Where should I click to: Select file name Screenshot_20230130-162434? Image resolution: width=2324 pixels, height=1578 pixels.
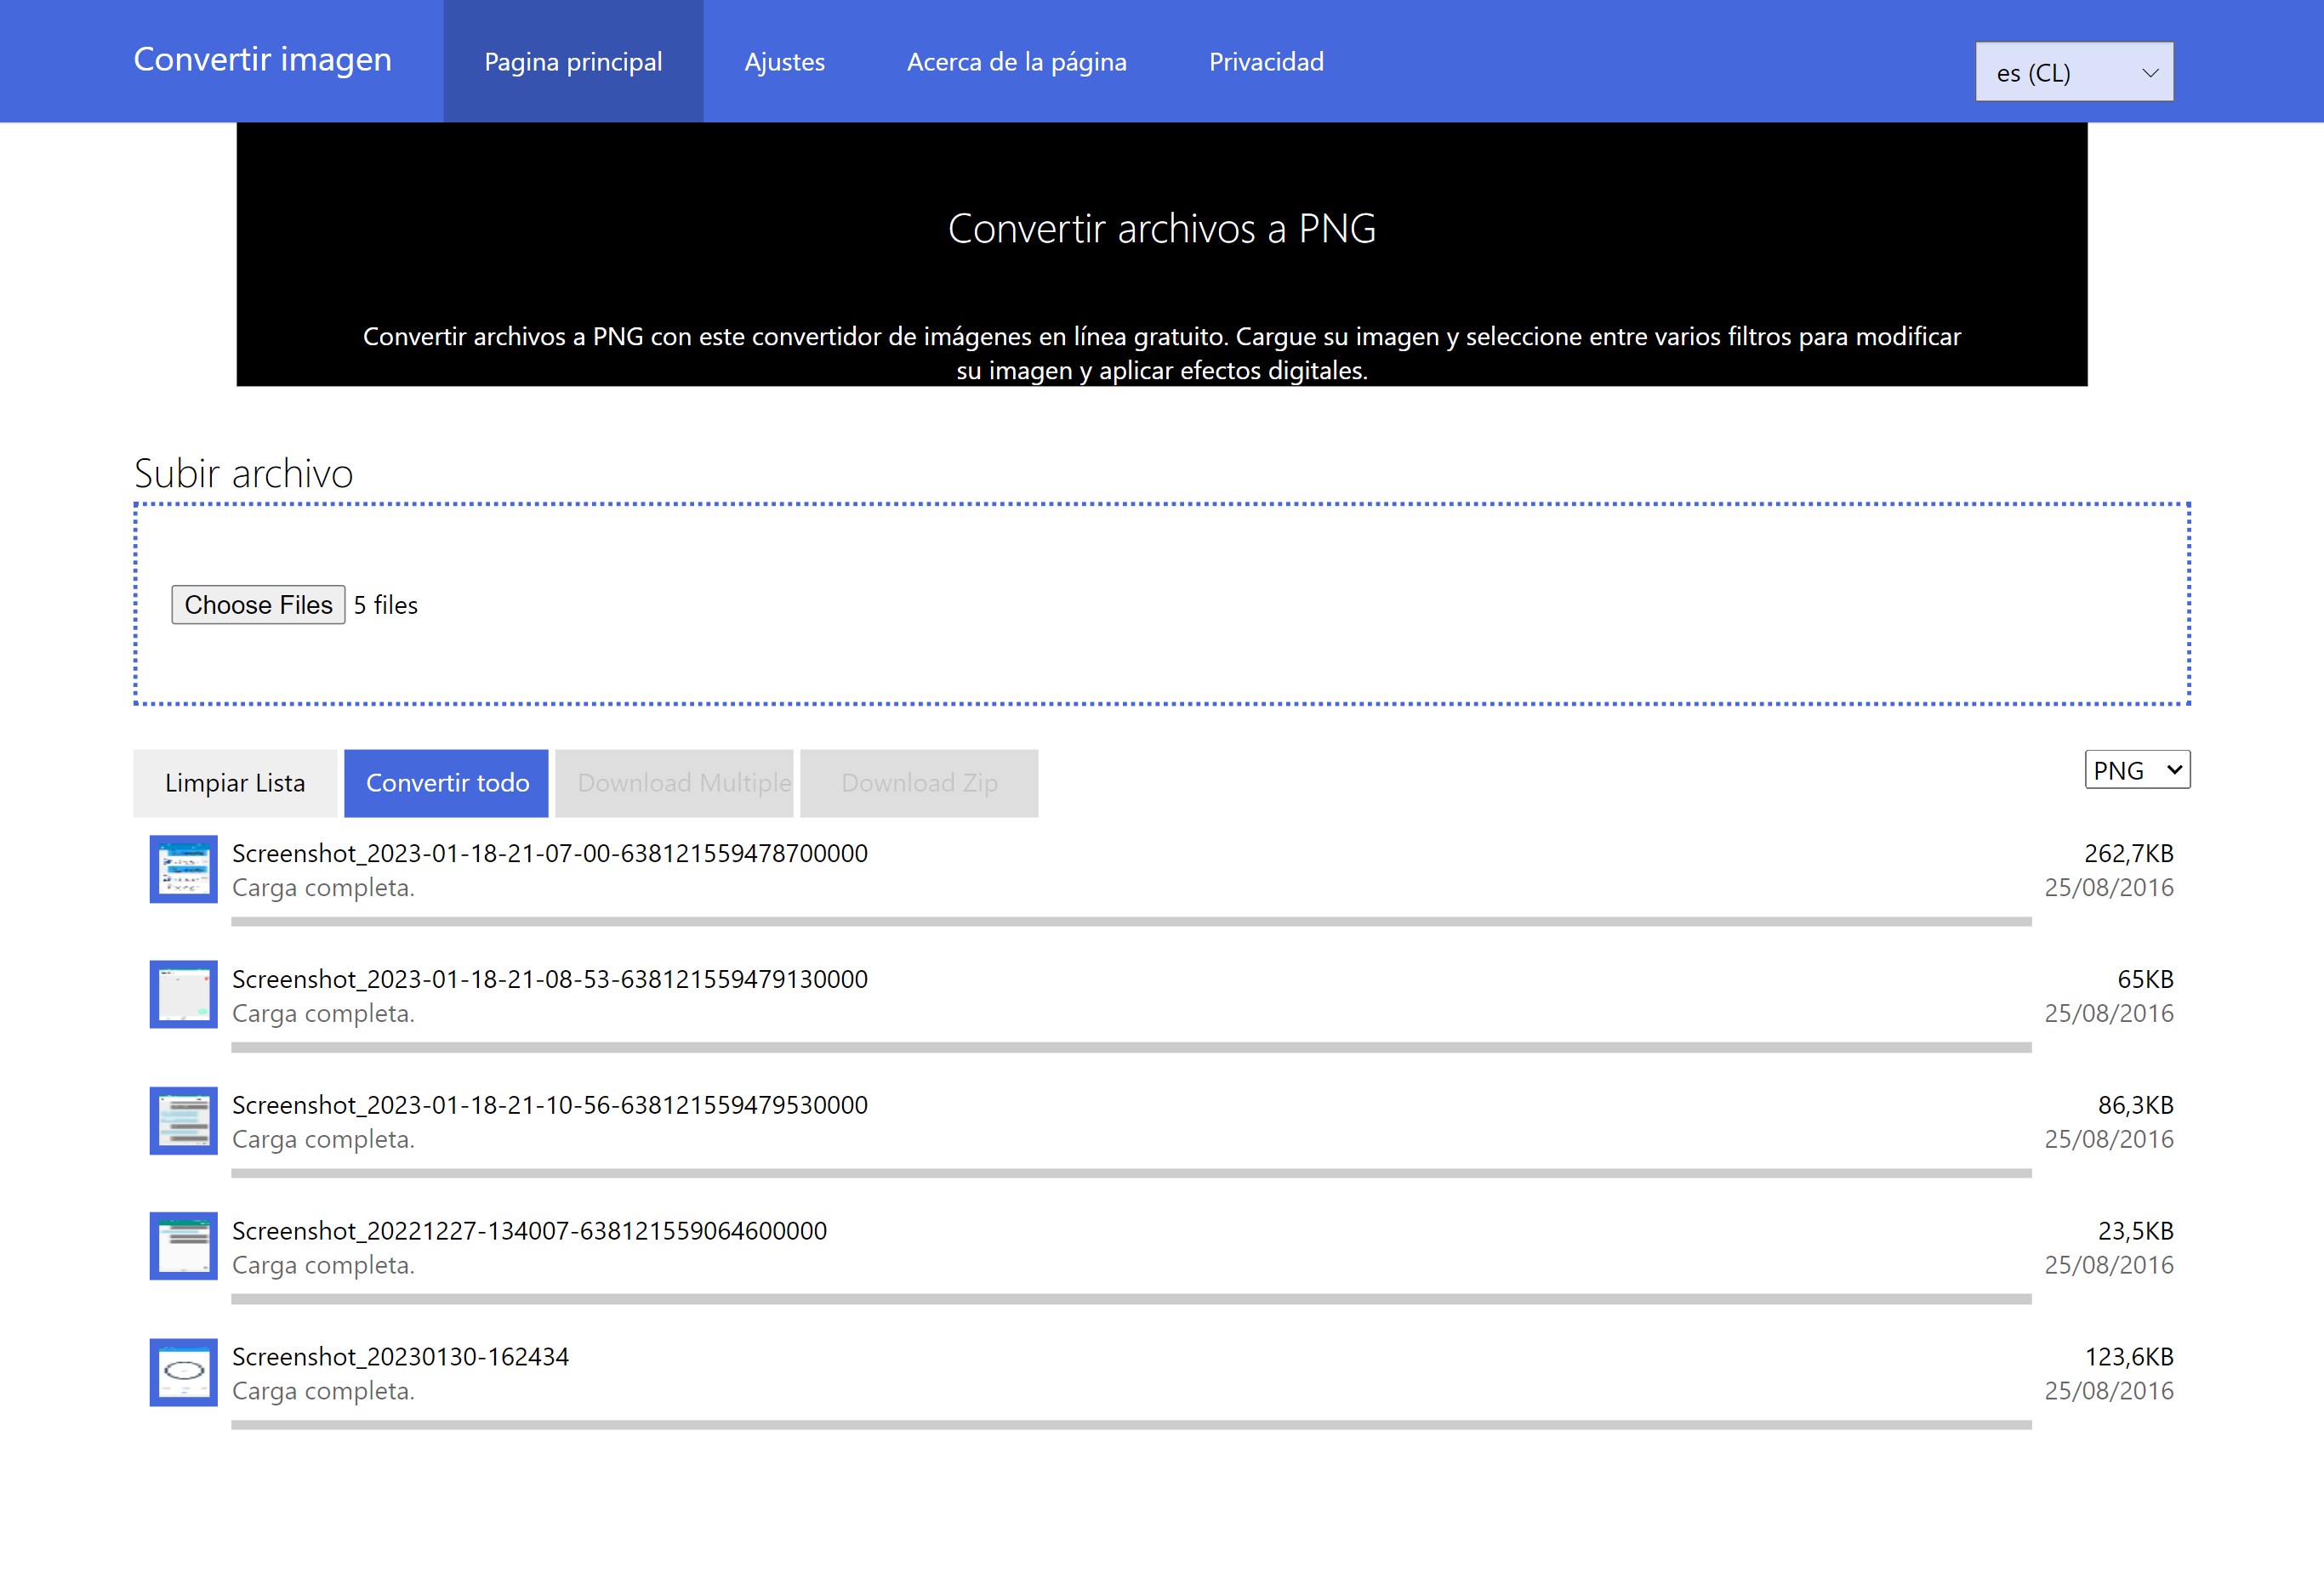pyautogui.click(x=400, y=1356)
